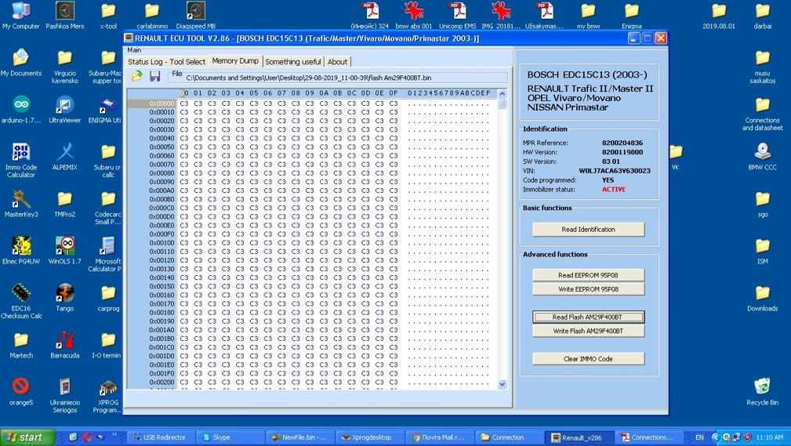Click the MPR Reference value 8200204836
Image resolution: width=791 pixels, height=446 pixels.
(x=622, y=143)
